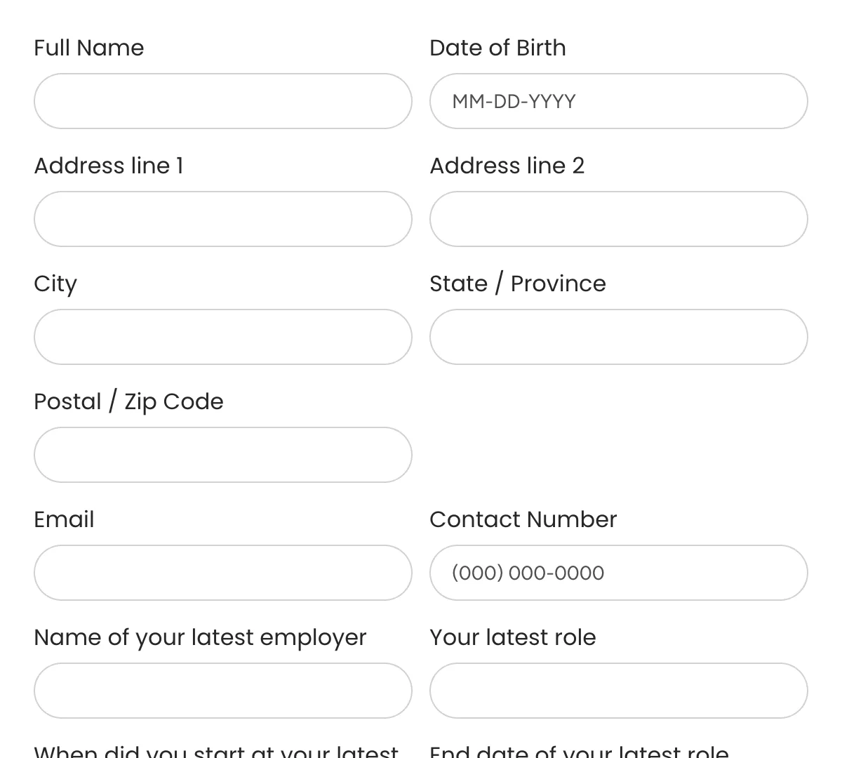Click the Email input field
The width and height of the screenshot is (842, 758).
(x=223, y=573)
